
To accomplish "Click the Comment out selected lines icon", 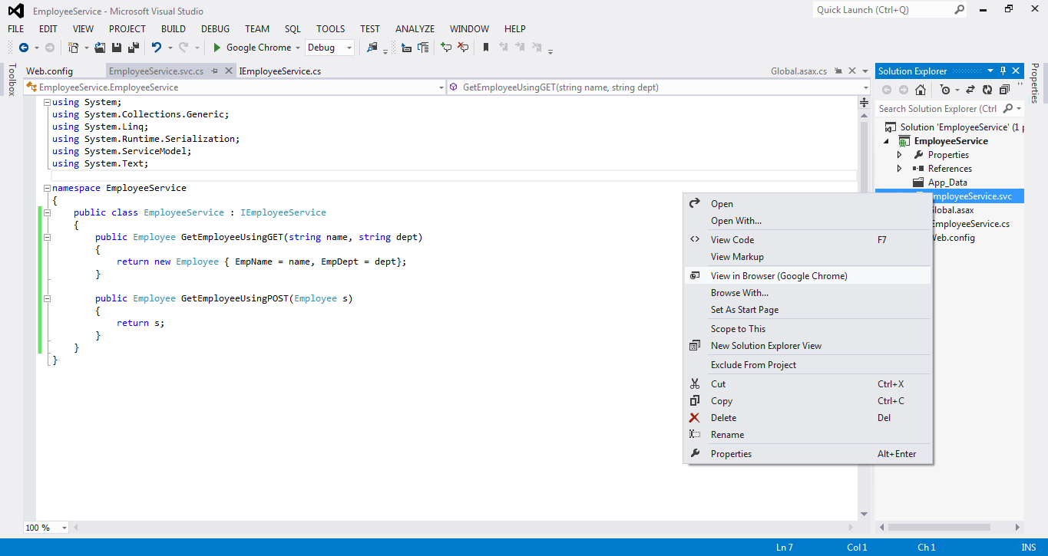I will [446, 48].
